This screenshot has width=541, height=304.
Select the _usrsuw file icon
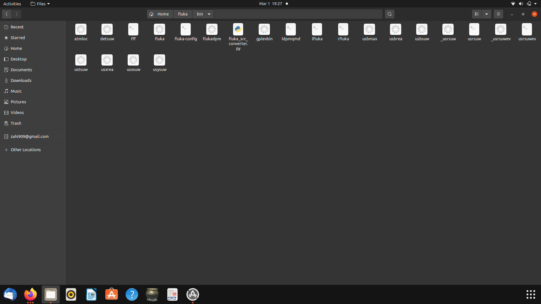click(448, 29)
